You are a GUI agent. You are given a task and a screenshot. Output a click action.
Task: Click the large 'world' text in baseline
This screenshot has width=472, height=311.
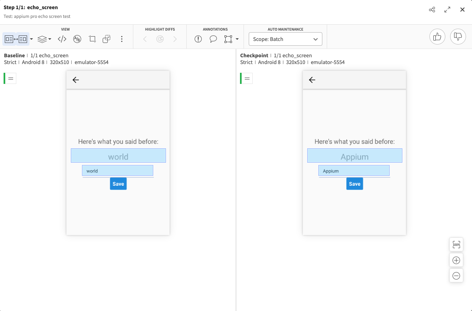point(118,157)
